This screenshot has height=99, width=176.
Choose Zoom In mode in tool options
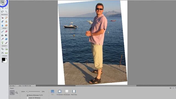coord(12,93)
